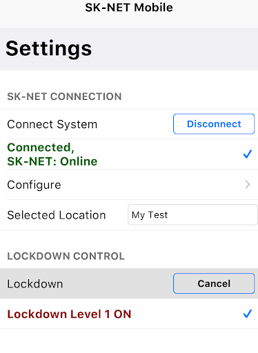Tap the Lockdown row label
Screen dimensions: 258x353
35,284
